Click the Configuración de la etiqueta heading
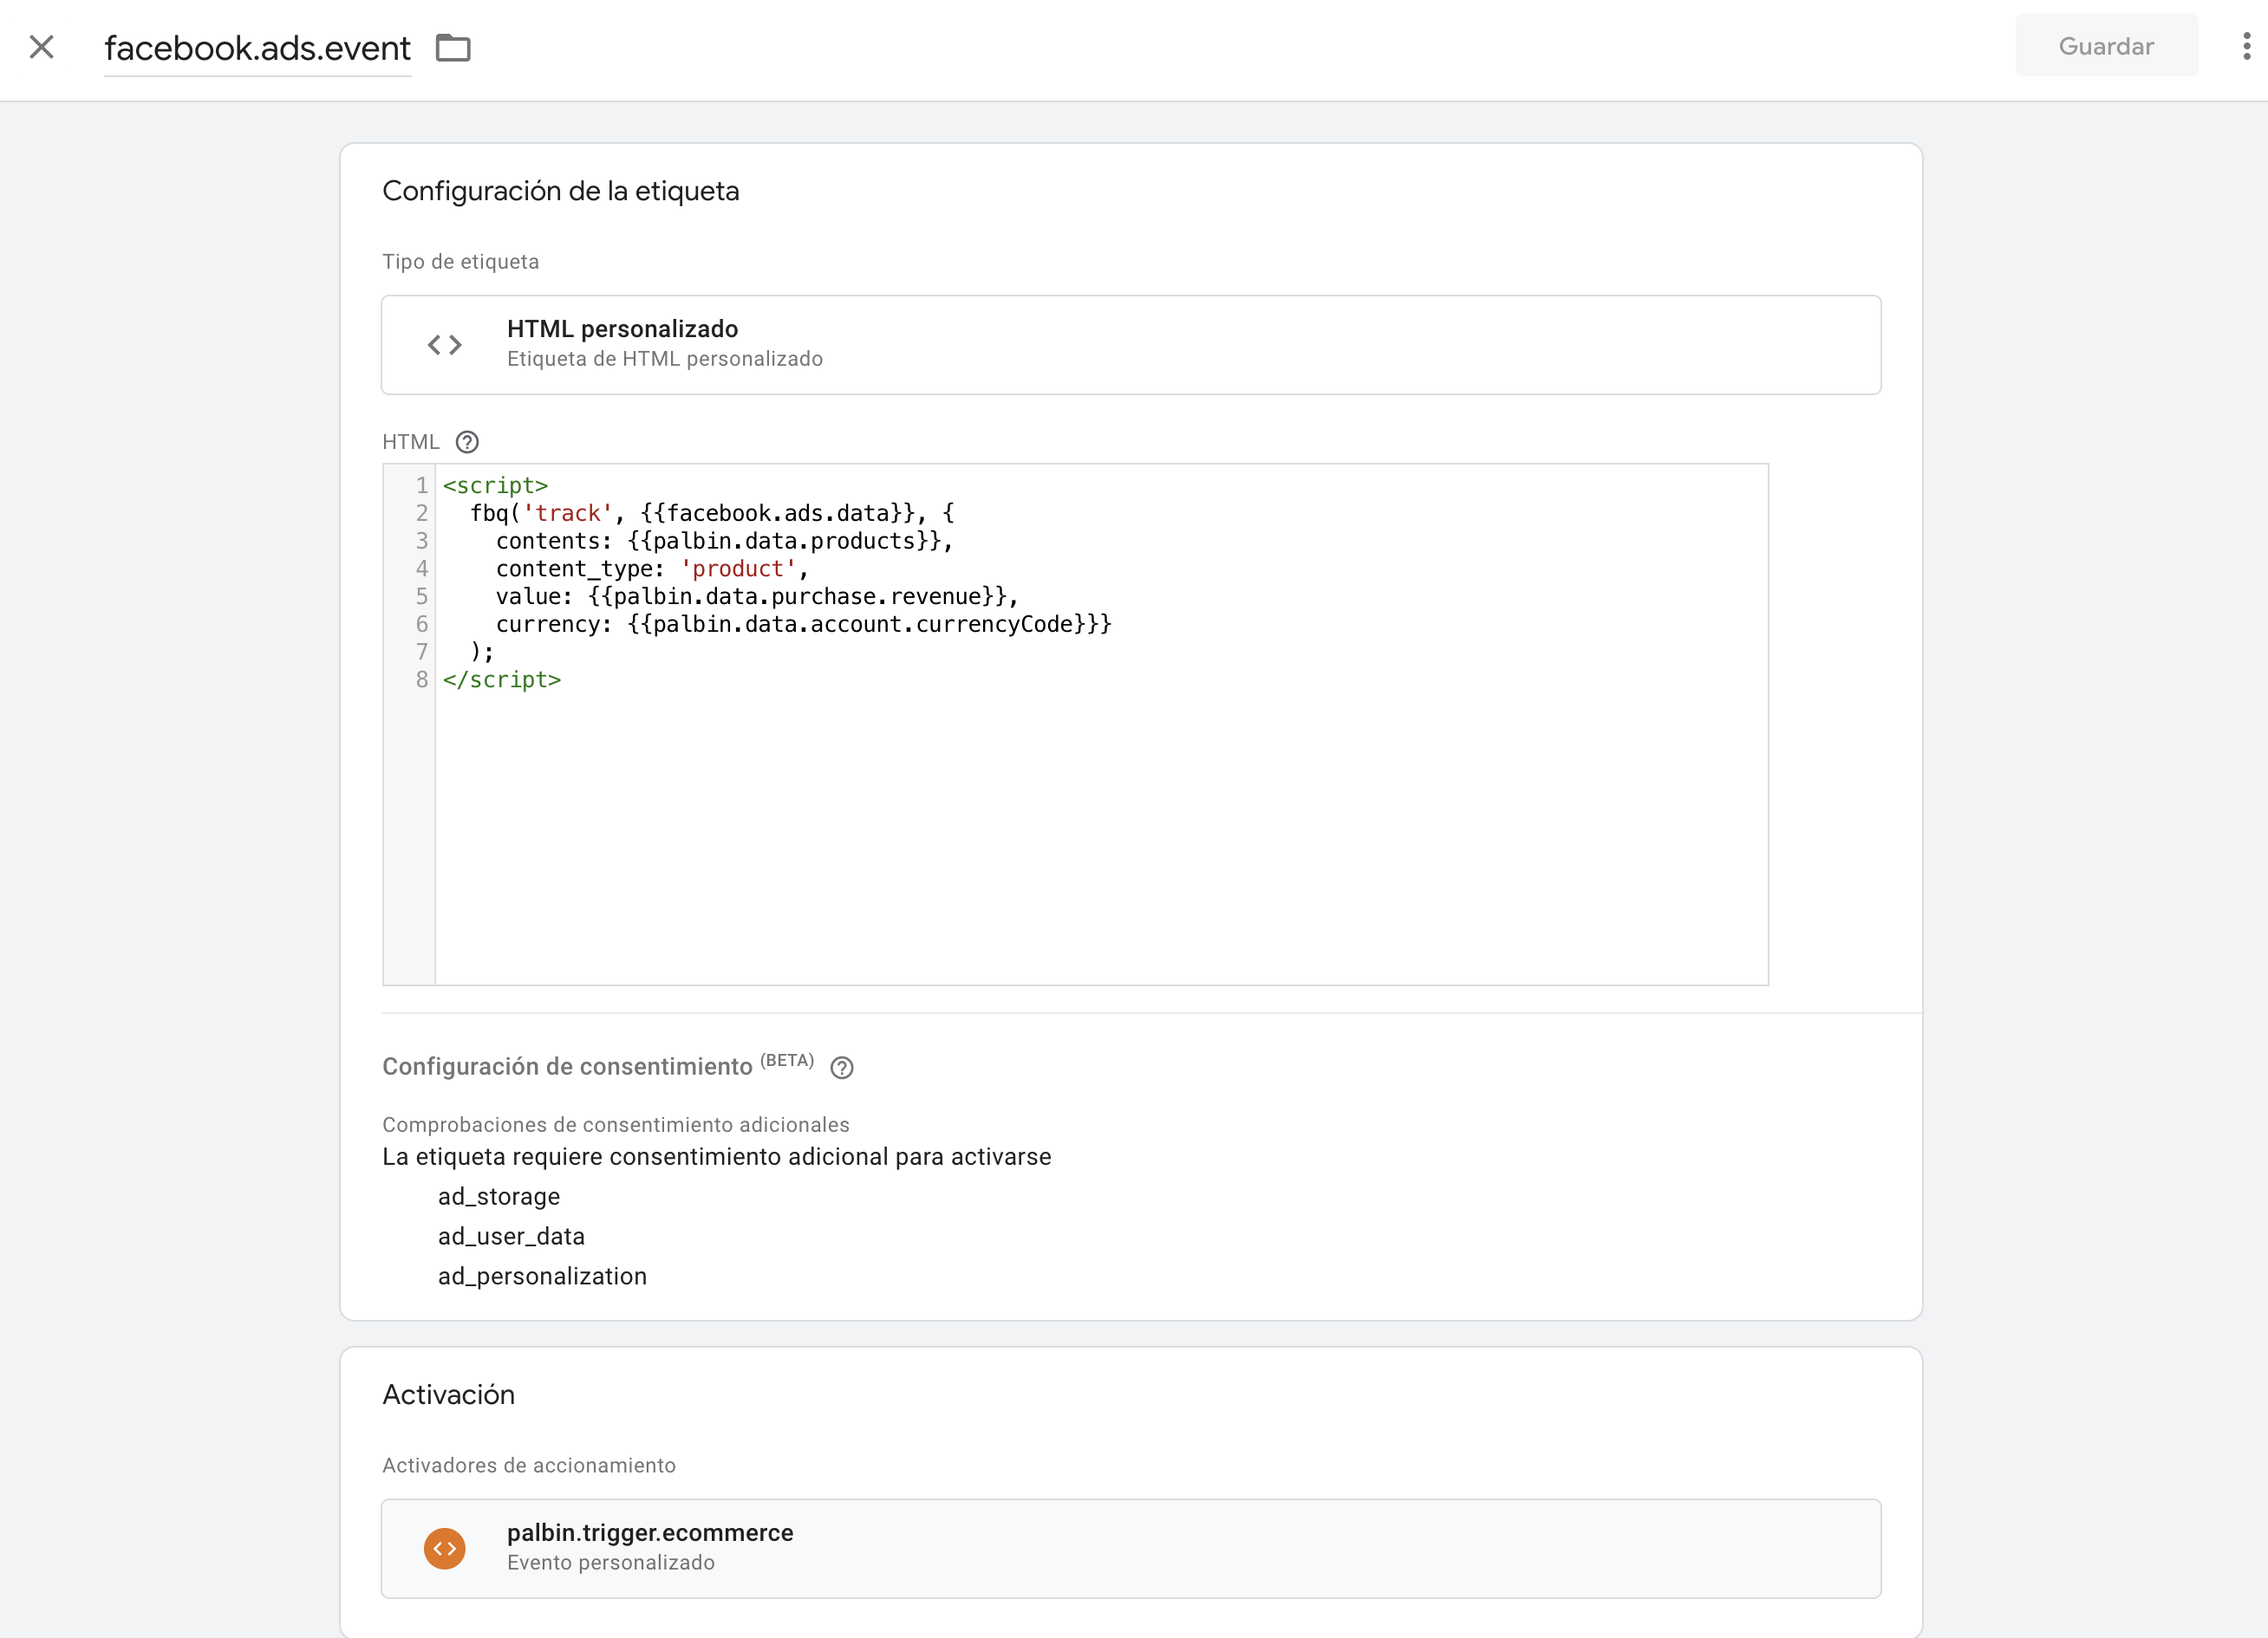Image resolution: width=2268 pixels, height=1638 pixels. tap(561, 191)
